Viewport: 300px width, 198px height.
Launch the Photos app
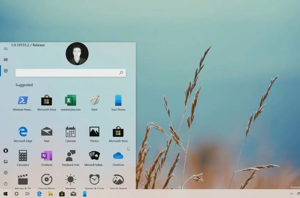[94, 134]
